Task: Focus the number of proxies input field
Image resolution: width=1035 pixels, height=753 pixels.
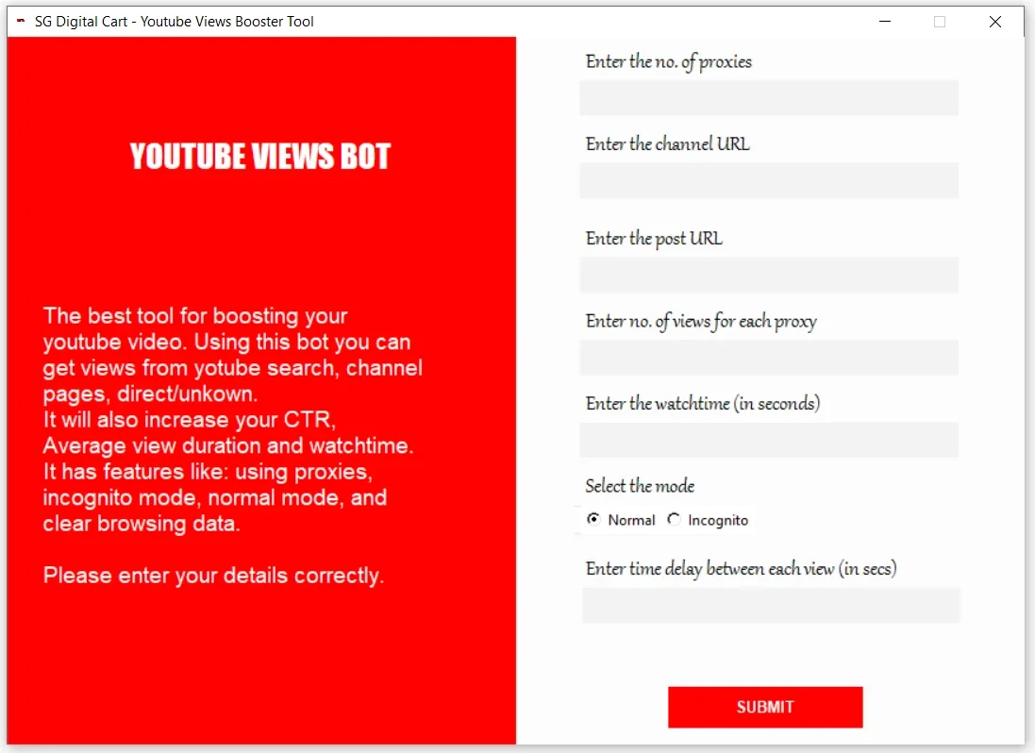Action: pos(768,98)
